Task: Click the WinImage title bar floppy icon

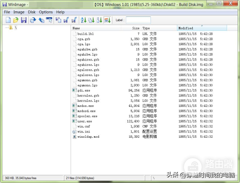Action: 5,4
